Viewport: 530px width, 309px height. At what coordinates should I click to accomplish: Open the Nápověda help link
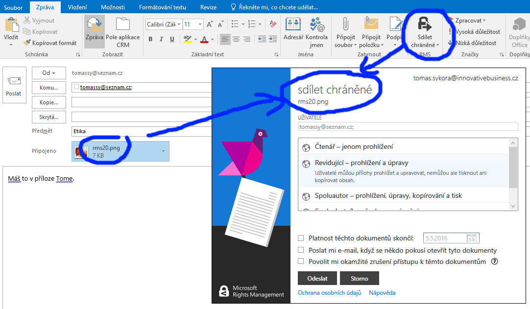tap(382, 293)
